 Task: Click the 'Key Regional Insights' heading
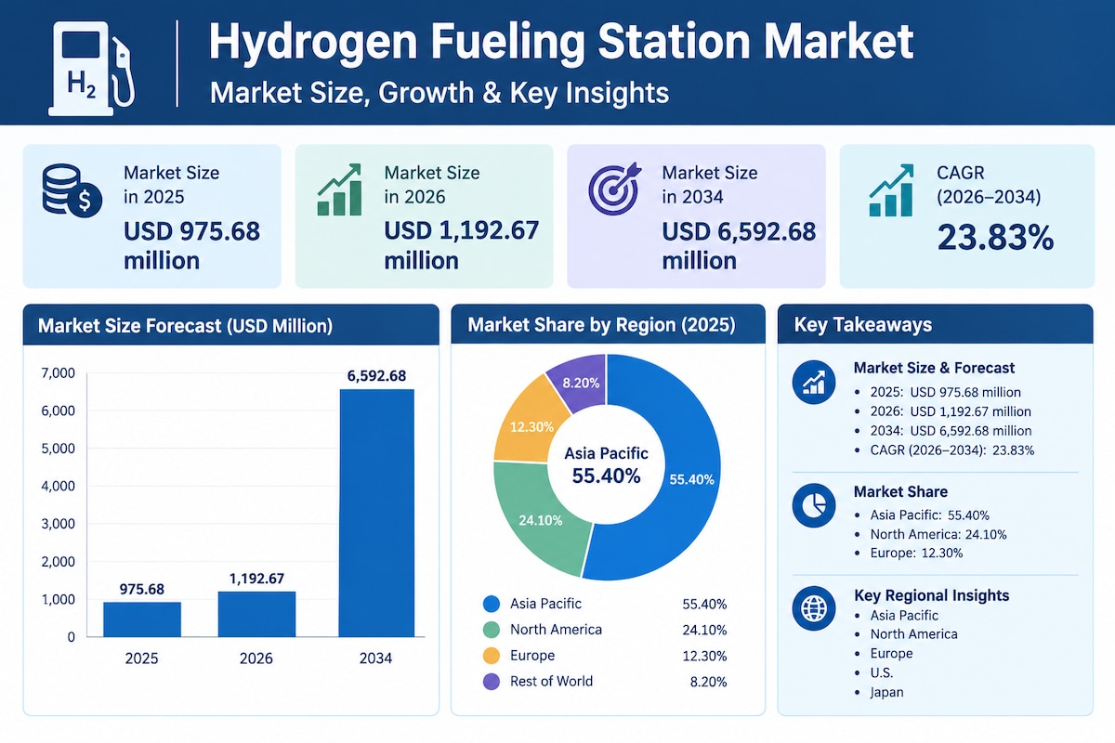[931, 595]
